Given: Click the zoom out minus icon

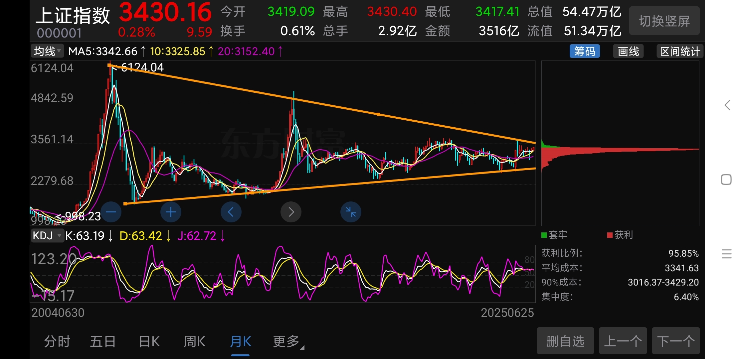Looking at the screenshot, I should pyautogui.click(x=111, y=212).
